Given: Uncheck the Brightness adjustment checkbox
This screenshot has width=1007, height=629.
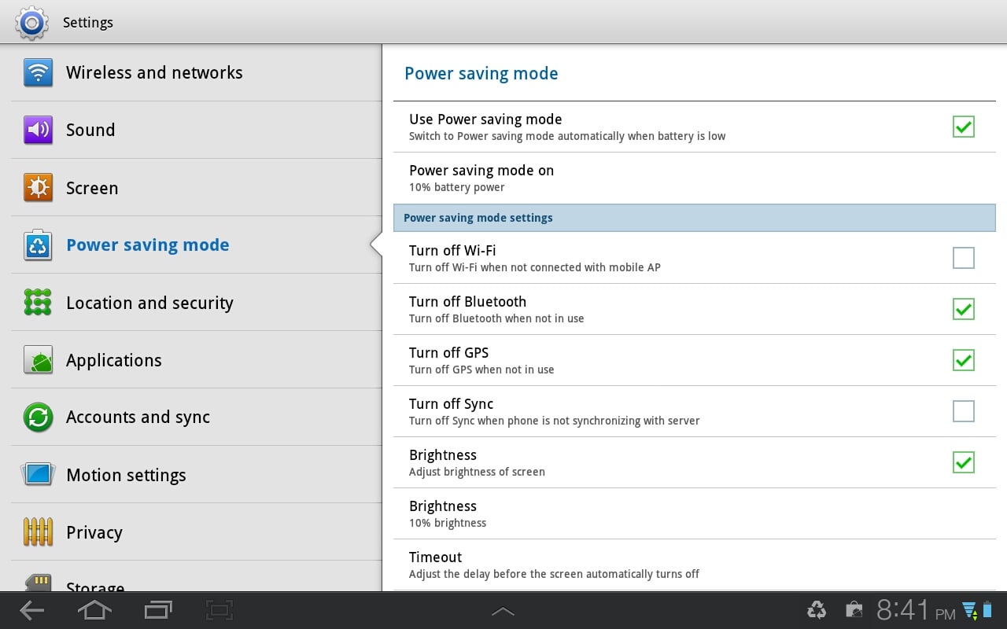Looking at the screenshot, I should pyautogui.click(x=963, y=462).
